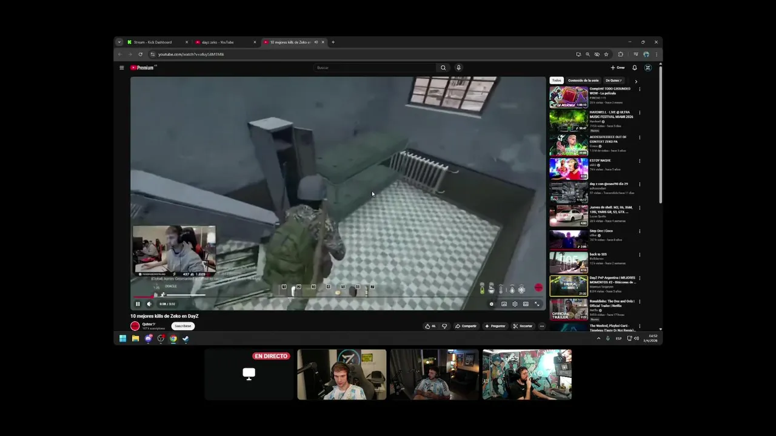Pause the YouTube video
This screenshot has height=436, width=776.
(x=138, y=304)
